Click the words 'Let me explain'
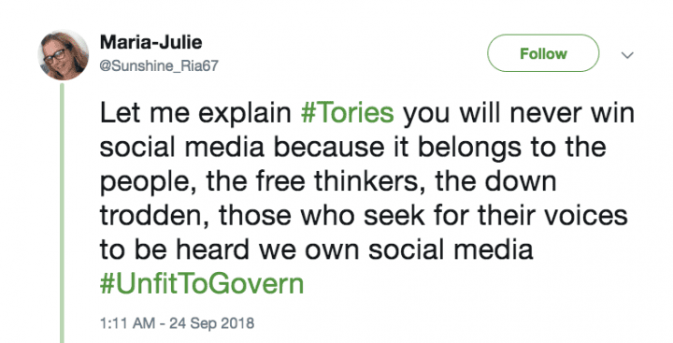The height and width of the screenshot is (343, 673). pyautogui.click(x=195, y=113)
